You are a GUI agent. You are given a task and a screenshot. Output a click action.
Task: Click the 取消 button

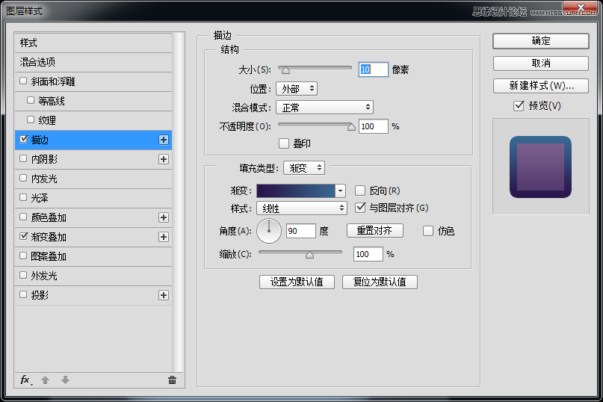pos(541,64)
